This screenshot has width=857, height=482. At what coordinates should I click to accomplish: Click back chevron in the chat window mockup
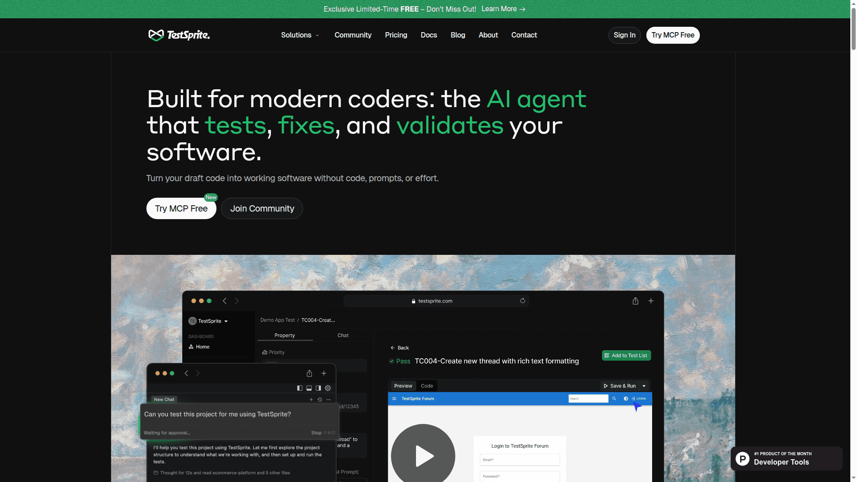pyautogui.click(x=187, y=373)
